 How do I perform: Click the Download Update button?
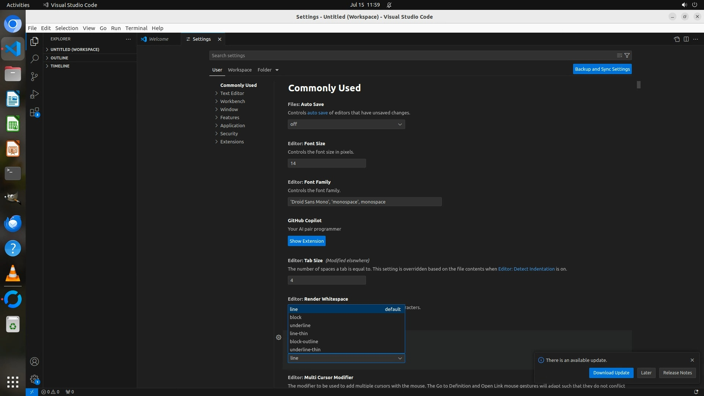tap(611, 373)
